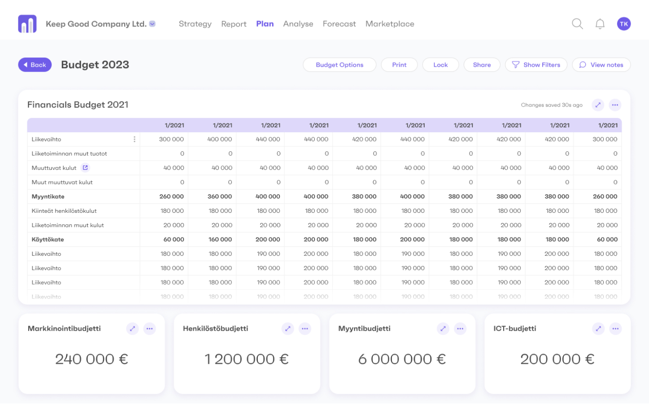Select the first Liikevaihto cell value 300 000

(171, 139)
